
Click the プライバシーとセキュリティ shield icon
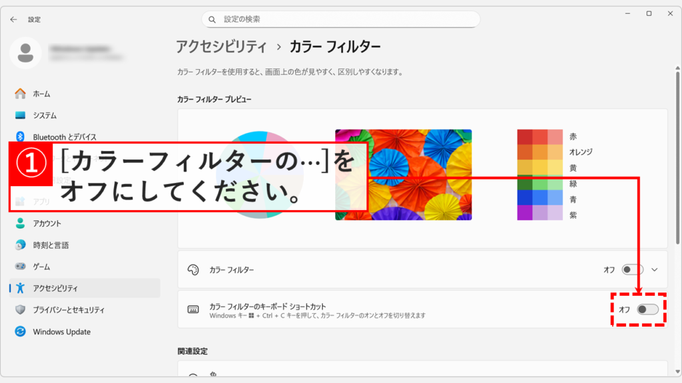coord(21,310)
